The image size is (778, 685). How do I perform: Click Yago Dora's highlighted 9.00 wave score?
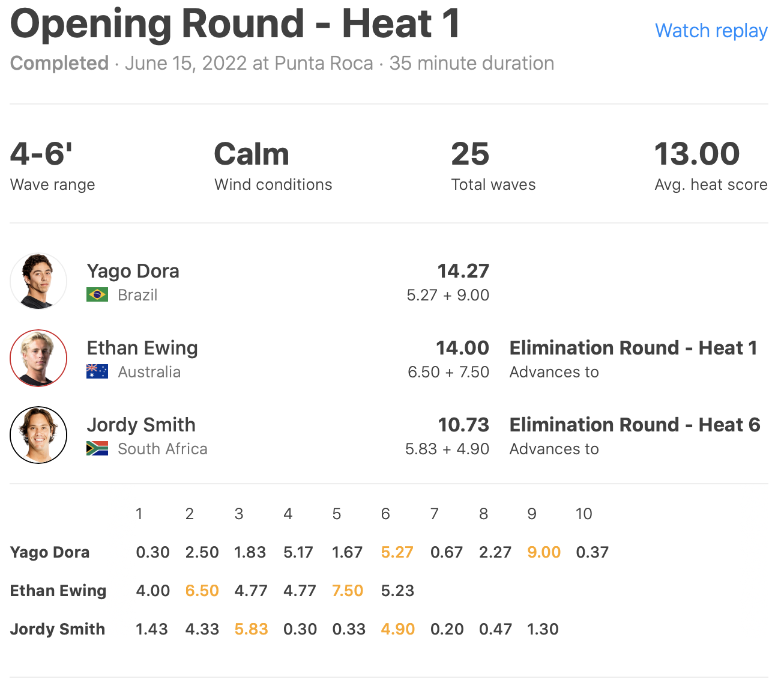544,552
